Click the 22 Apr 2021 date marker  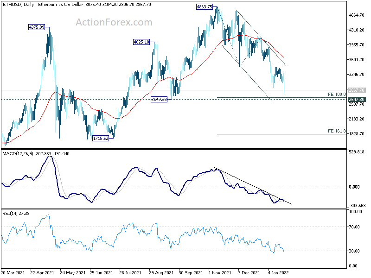[x=42, y=272]
